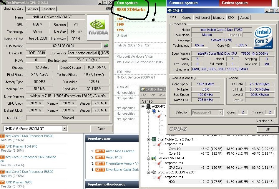Open the Intel Core 2 Duo Processor E6600 link

[x=29, y=172]
